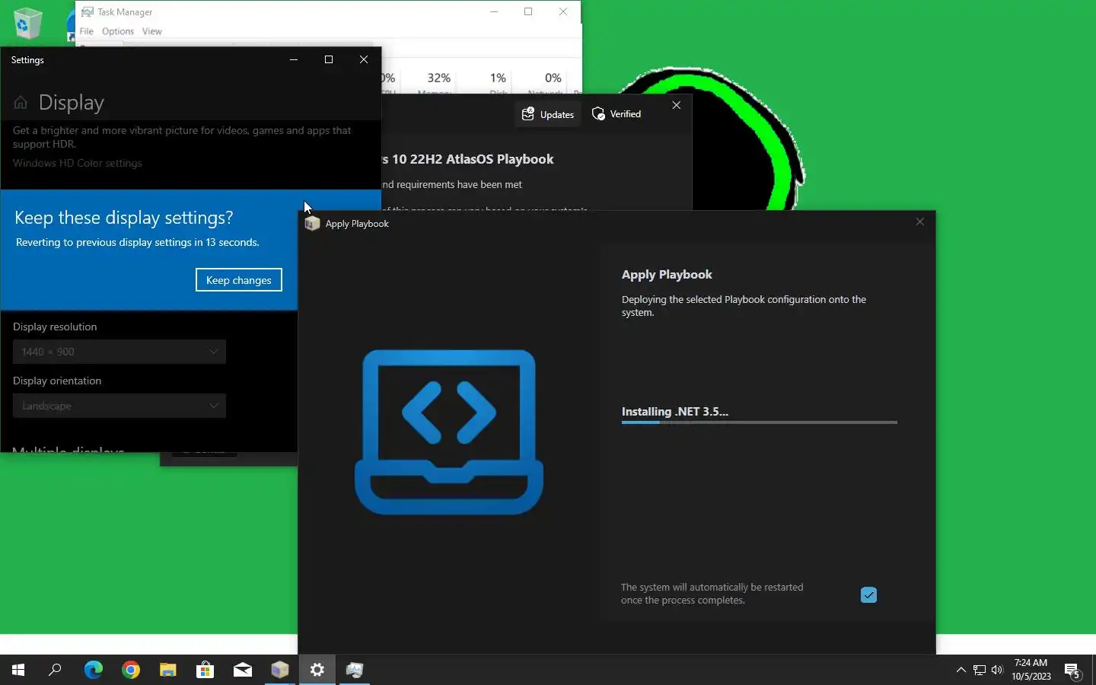Click 'Reverting to previous display settings' message

click(137, 242)
